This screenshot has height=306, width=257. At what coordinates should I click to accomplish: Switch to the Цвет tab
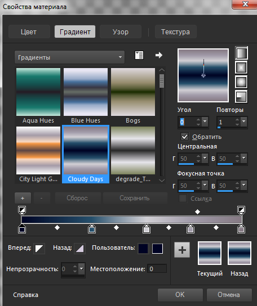(x=29, y=31)
